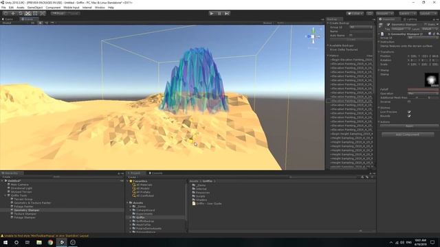Toggle the Static checkbox in Inspector
440x247 pixels.
pyautogui.click(x=426, y=25)
